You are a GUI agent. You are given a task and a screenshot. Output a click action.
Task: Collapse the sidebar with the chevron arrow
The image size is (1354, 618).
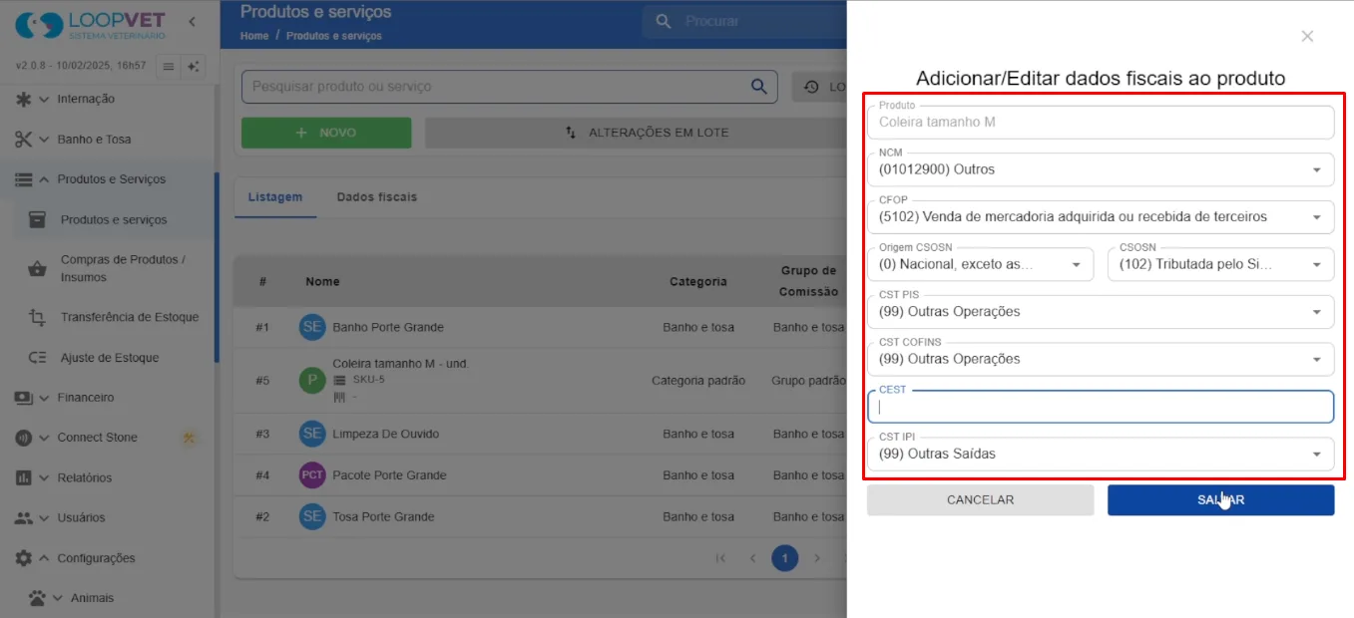click(x=192, y=22)
